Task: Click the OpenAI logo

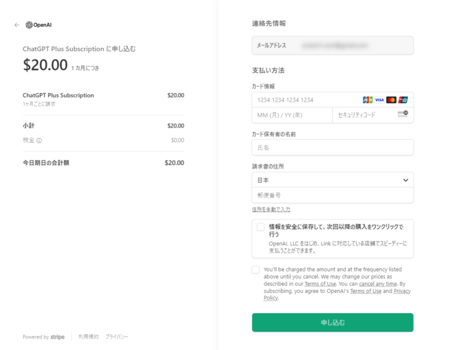Action: pyautogui.click(x=39, y=25)
